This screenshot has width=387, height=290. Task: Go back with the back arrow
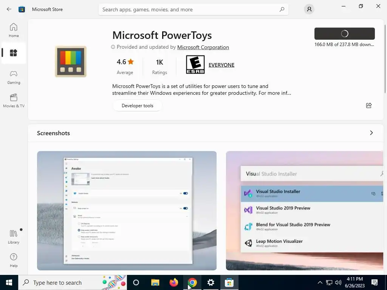point(9,9)
